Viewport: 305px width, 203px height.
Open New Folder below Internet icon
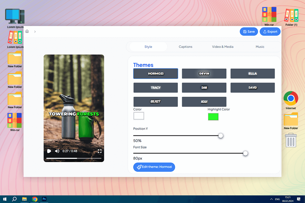pyautogui.click(x=291, y=121)
